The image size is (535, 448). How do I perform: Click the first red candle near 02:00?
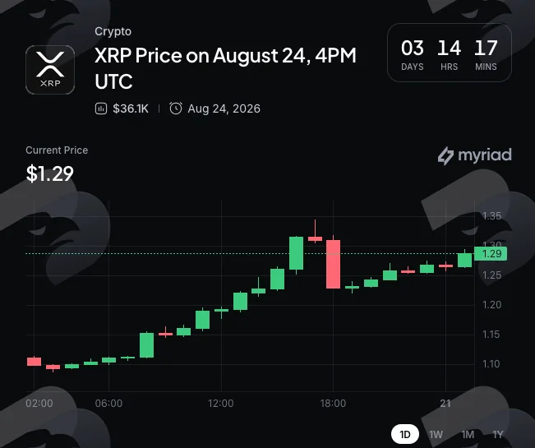(35, 362)
